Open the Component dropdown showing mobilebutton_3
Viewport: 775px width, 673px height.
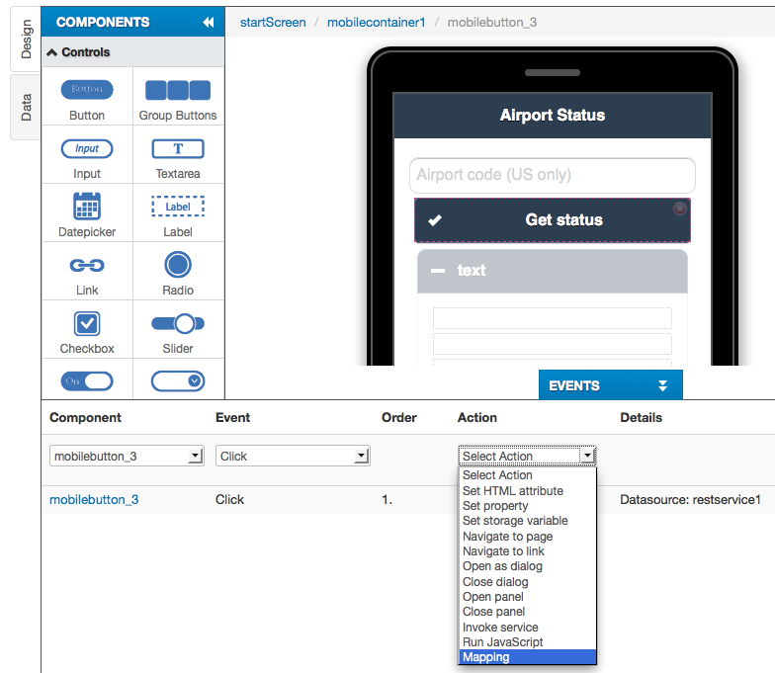(x=127, y=456)
